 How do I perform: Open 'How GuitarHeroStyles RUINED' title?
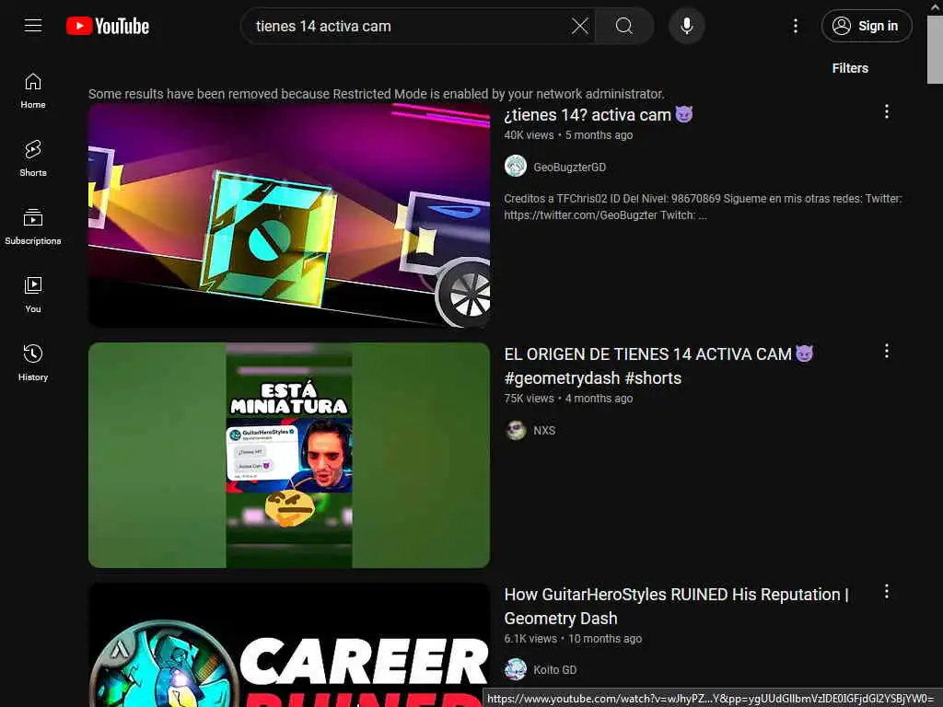pos(677,606)
